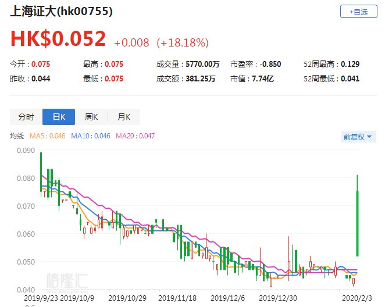Click the 2019/10/29 date axis label

[127, 298]
